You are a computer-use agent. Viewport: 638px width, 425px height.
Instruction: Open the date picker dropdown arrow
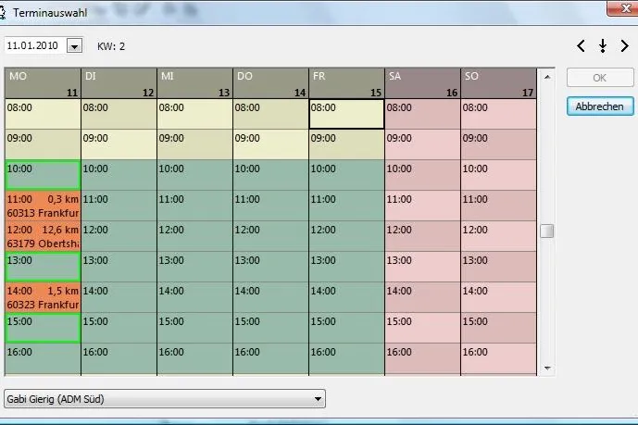(74, 46)
